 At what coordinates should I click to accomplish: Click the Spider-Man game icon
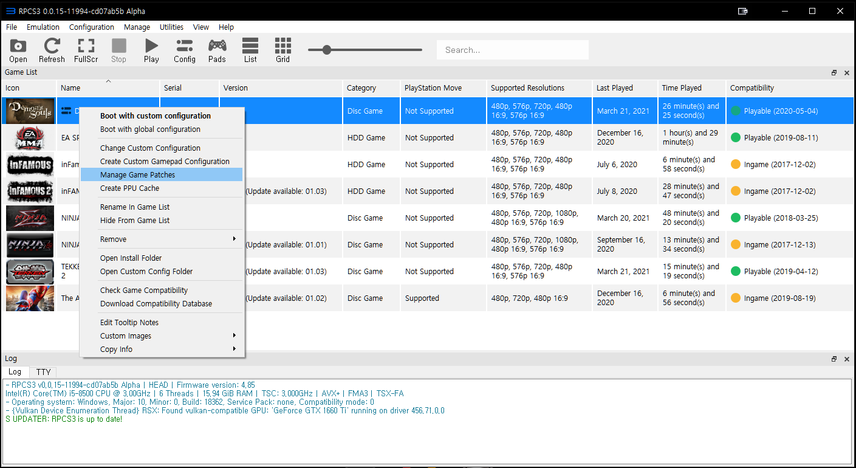click(30, 298)
